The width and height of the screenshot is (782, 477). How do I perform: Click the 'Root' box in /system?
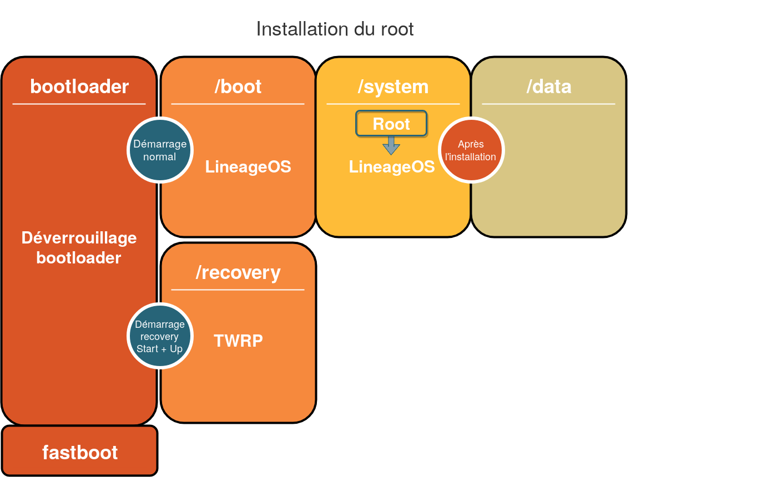[x=391, y=124]
